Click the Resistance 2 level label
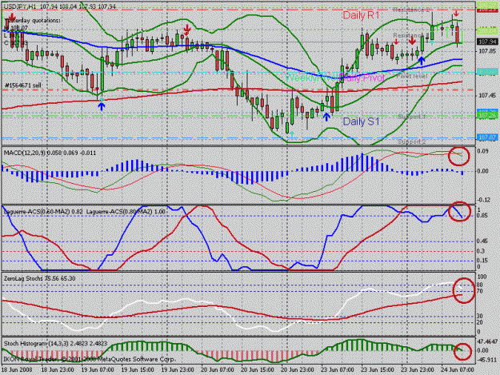This screenshot has width=500, height=375. [411, 10]
